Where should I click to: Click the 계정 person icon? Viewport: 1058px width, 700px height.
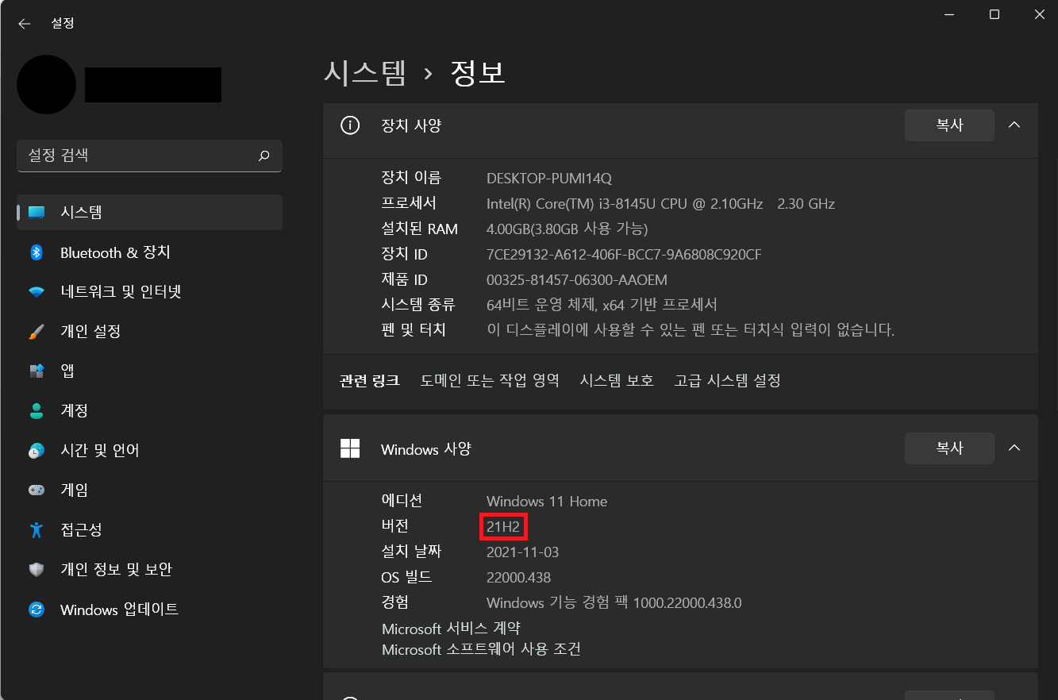37,411
